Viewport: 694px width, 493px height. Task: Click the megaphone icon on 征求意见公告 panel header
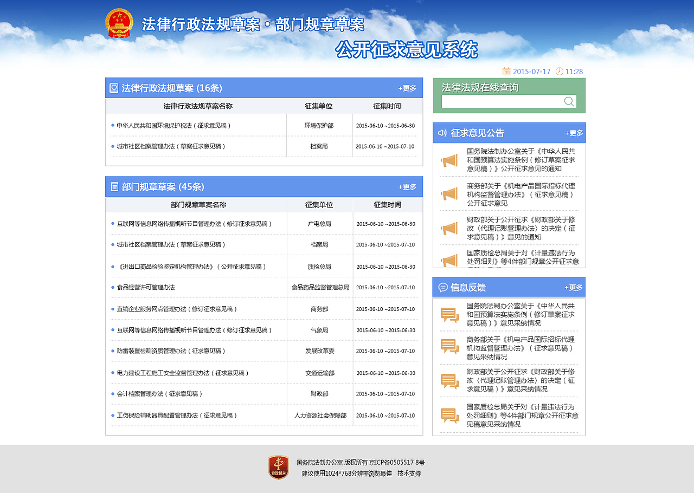click(441, 132)
